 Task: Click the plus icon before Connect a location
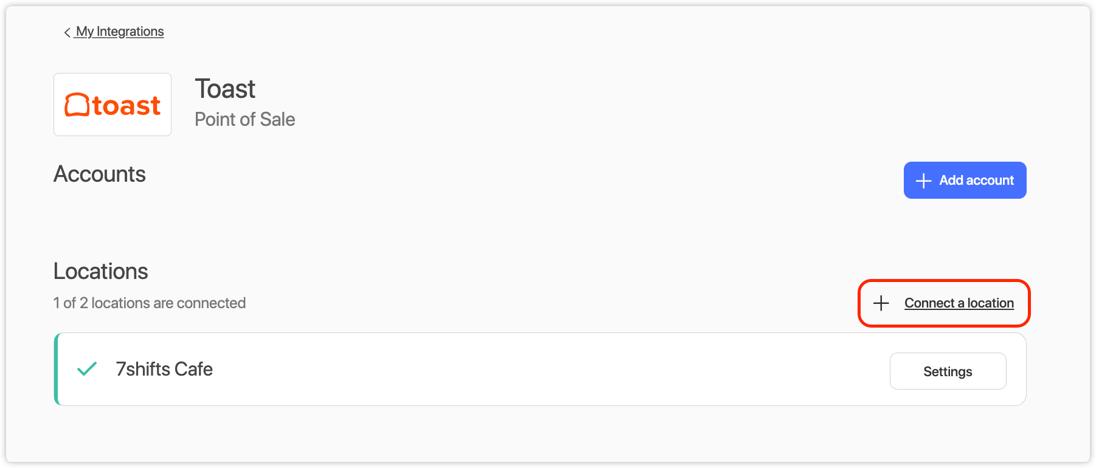point(881,303)
